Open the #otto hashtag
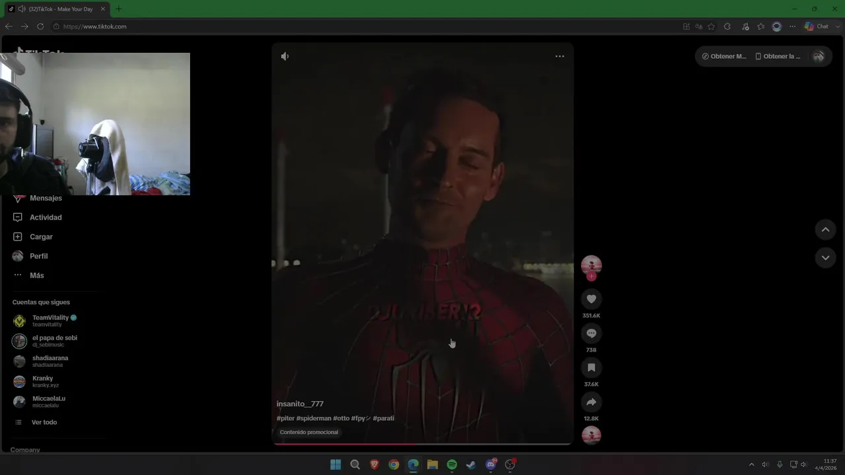 point(341,418)
